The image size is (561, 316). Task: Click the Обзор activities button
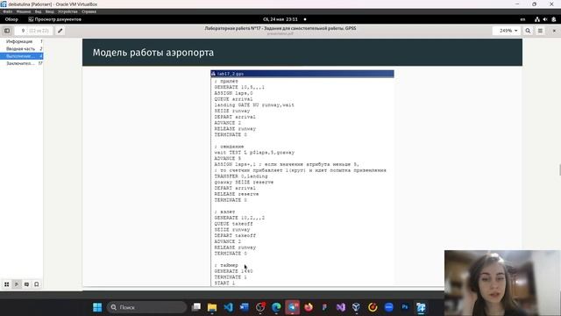11,19
